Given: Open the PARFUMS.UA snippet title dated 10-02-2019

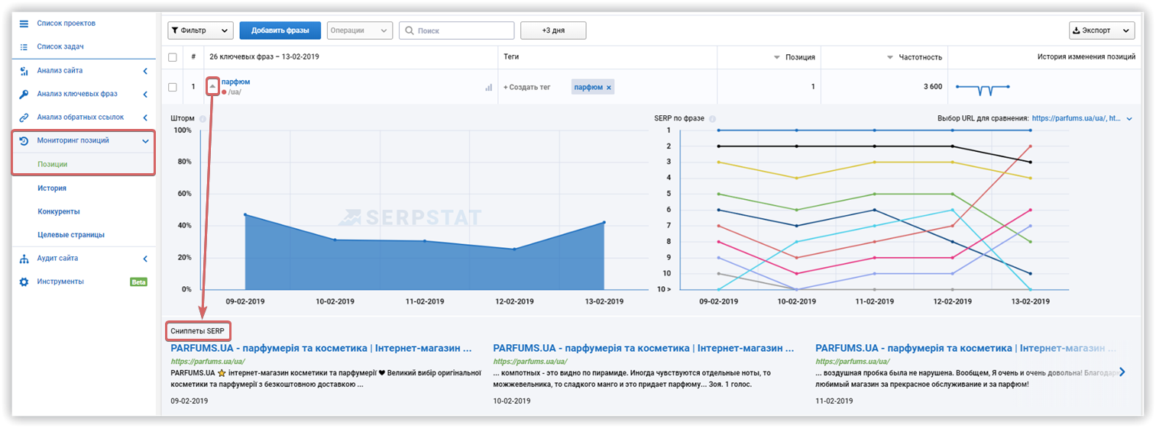Looking at the screenshot, I should point(643,348).
